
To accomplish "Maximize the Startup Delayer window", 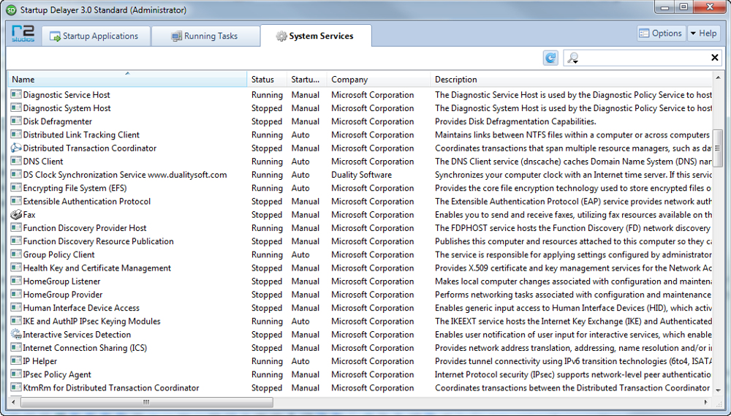I will pos(683,7).
